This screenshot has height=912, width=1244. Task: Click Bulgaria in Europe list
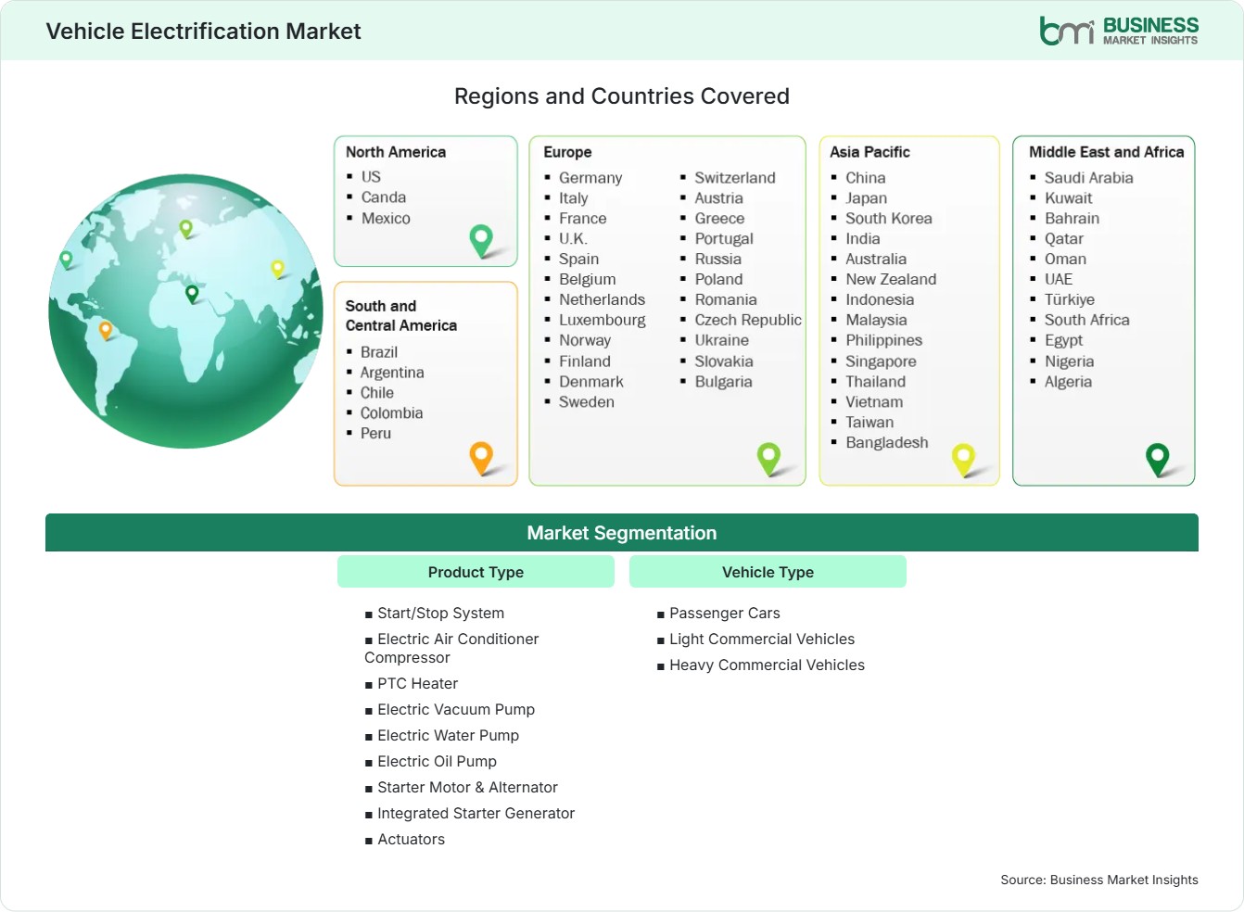pyautogui.click(x=723, y=382)
